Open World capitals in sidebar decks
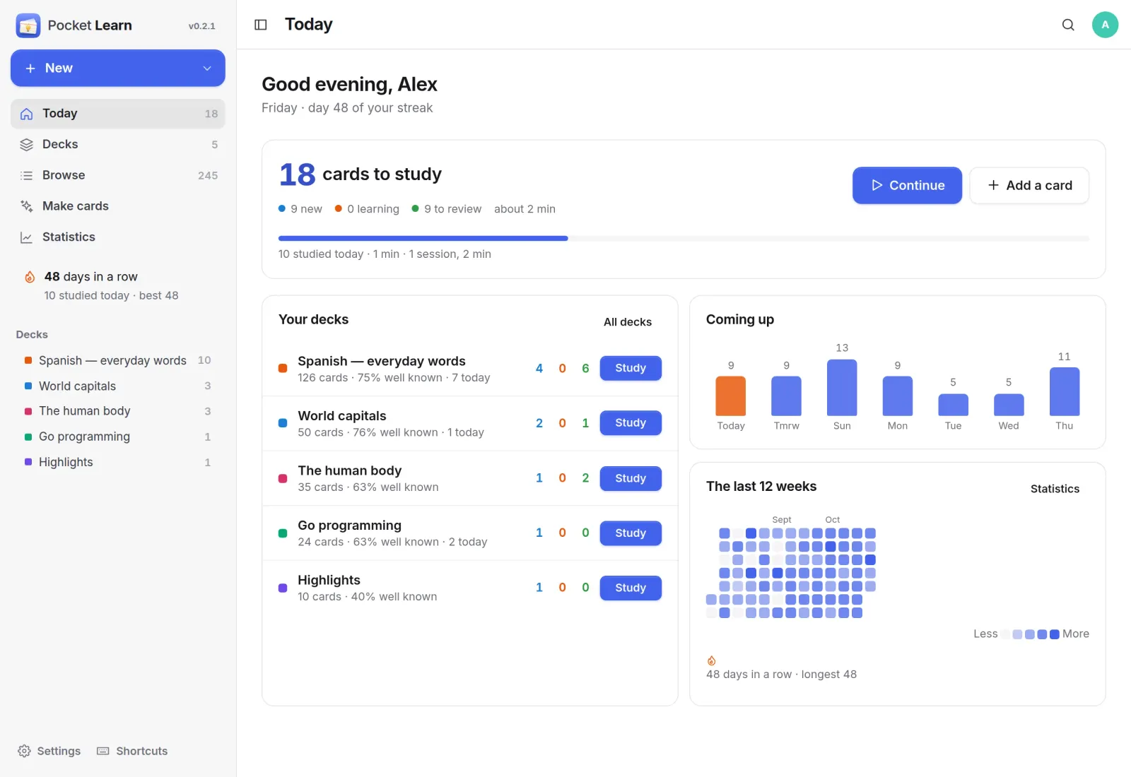Screen dimensions: 1131x777 click(x=118, y=386)
